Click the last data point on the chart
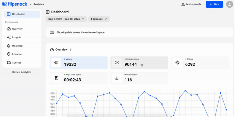This screenshot has height=117, width=235. [226, 110]
